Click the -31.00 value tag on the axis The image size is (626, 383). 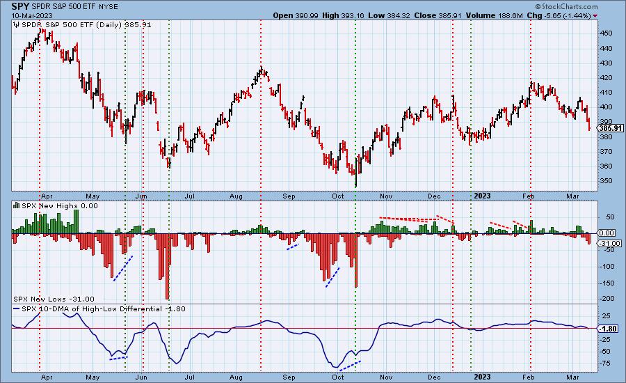tap(610, 243)
